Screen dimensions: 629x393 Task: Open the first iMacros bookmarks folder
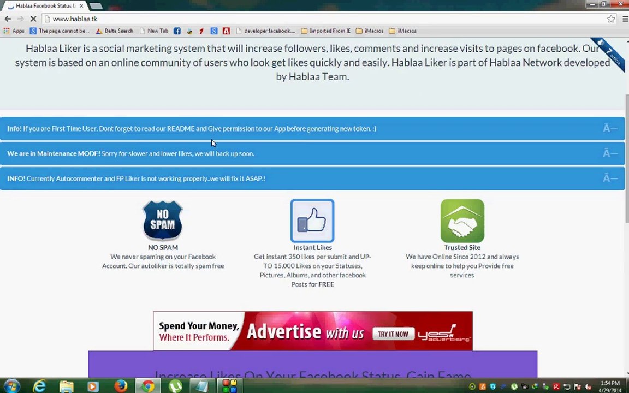(x=370, y=31)
